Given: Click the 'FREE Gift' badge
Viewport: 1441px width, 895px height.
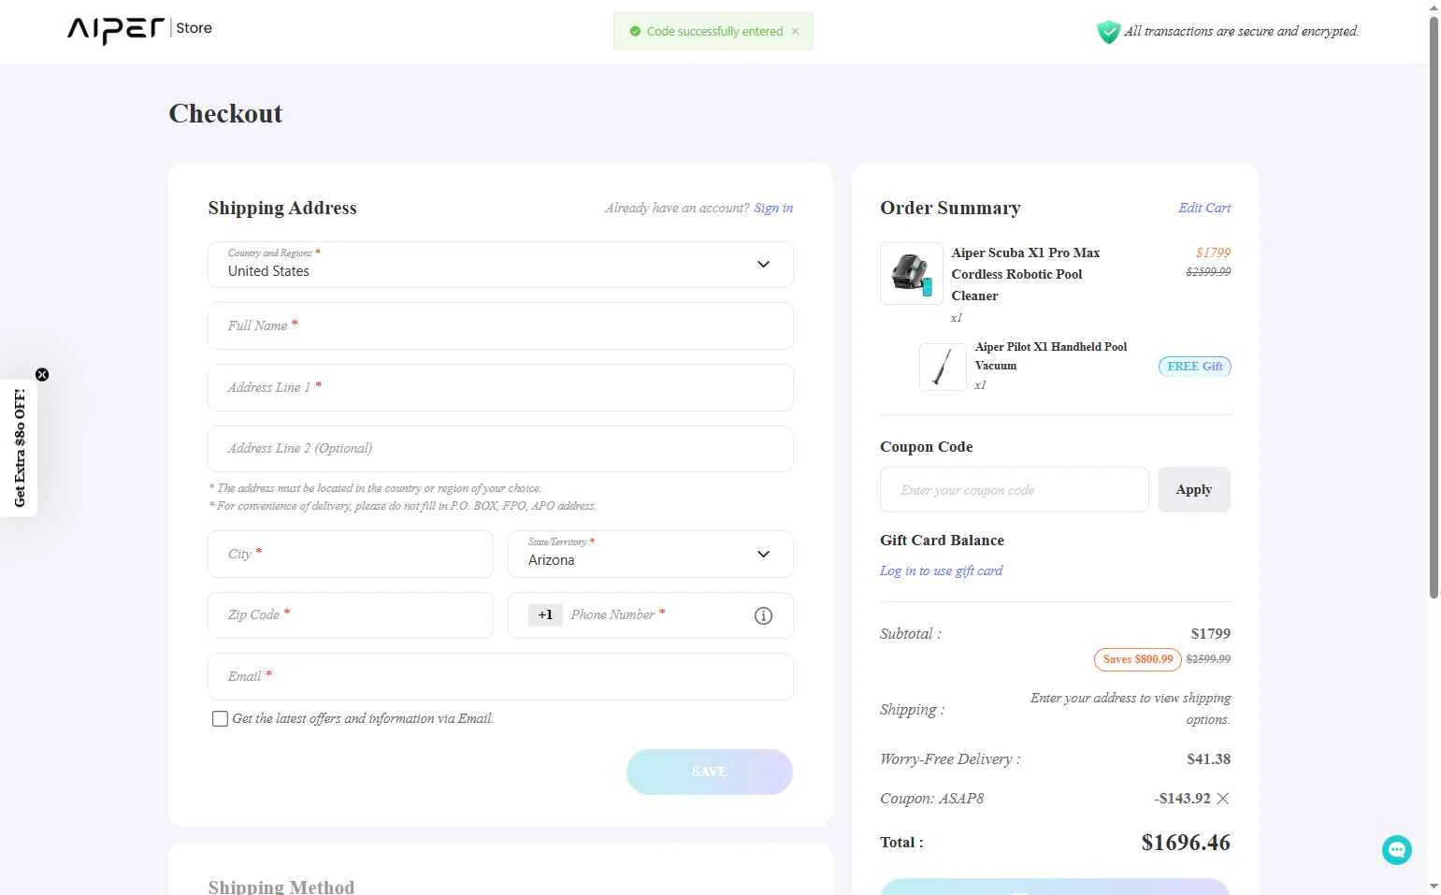Looking at the screenshot, I should (1195, 367).
